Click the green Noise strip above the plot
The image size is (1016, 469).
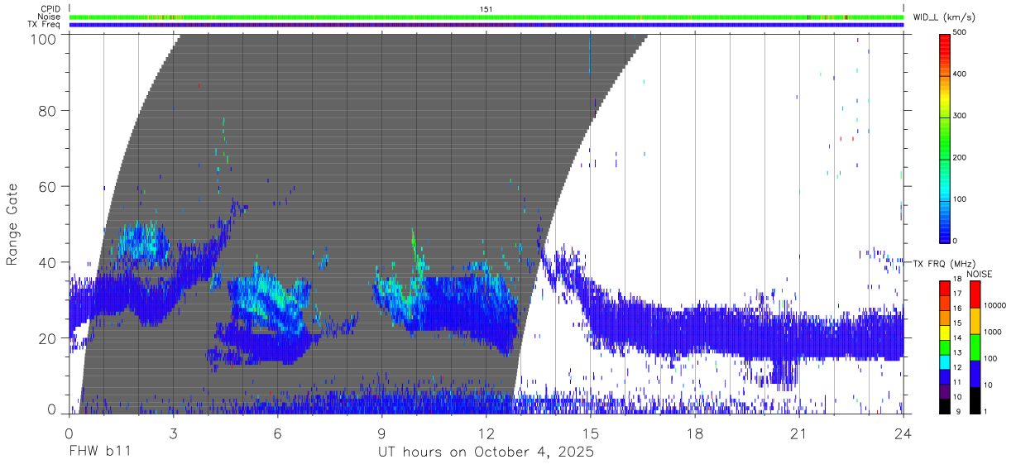click(486, 17)
